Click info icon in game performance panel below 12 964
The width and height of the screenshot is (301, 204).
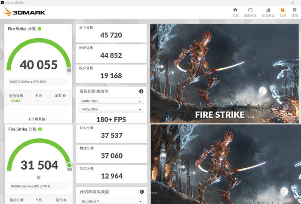pyautogui.click(x=141, y=192)
